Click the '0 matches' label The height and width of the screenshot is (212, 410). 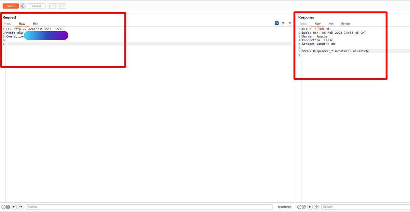(x=285, y=207)
